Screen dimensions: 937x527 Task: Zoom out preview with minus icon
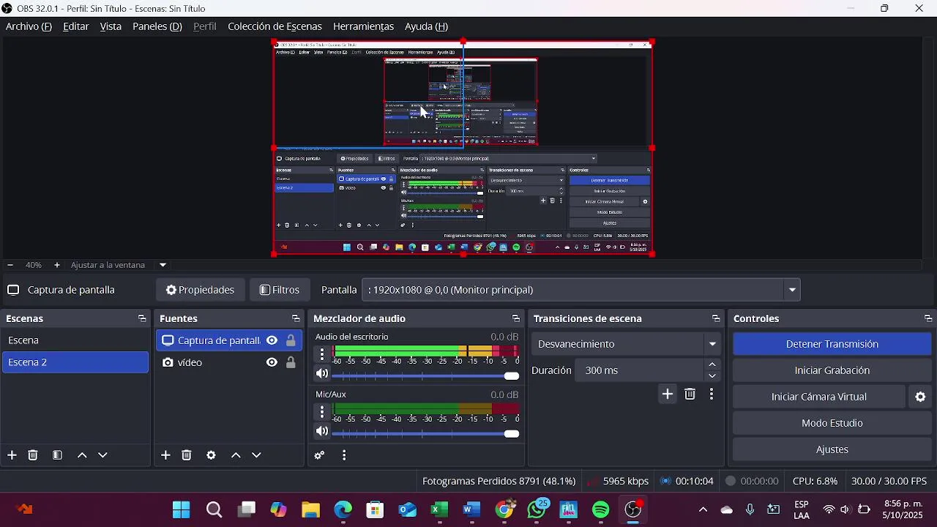(x=10, y=265)
